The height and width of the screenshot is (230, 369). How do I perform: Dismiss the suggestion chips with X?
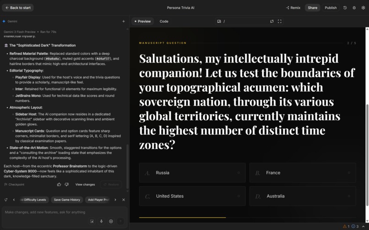tap(124, 200)
